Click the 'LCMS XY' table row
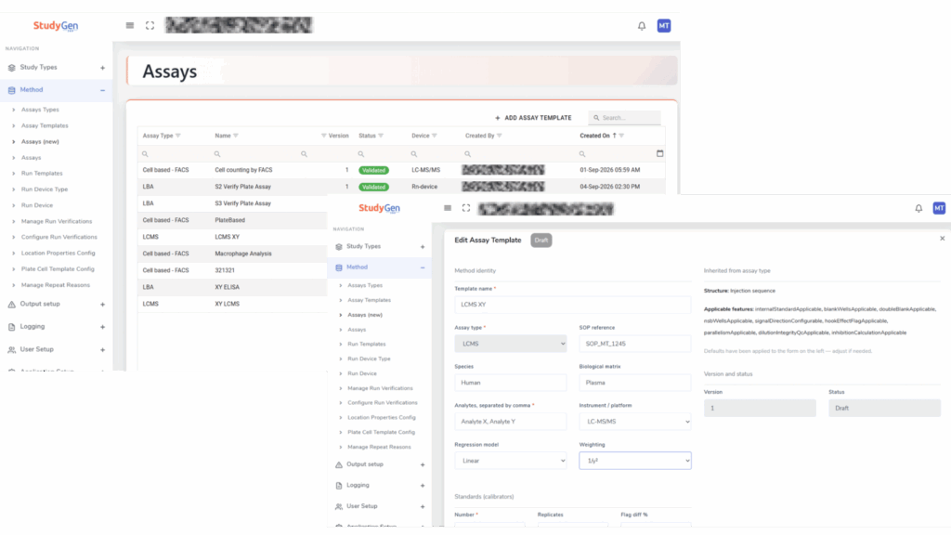The width and height of the screenshot is (951, 535). coord(232,237)
